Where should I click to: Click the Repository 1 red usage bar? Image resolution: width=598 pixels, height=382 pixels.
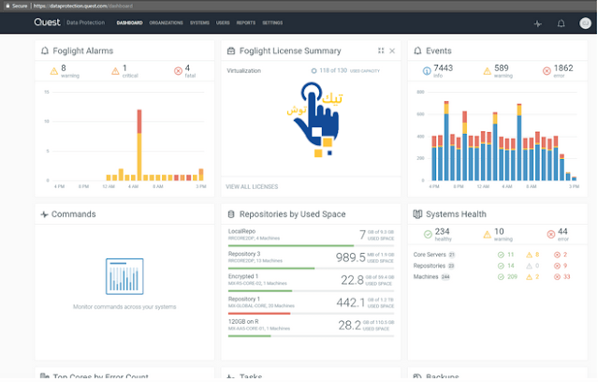pos(259,314)
